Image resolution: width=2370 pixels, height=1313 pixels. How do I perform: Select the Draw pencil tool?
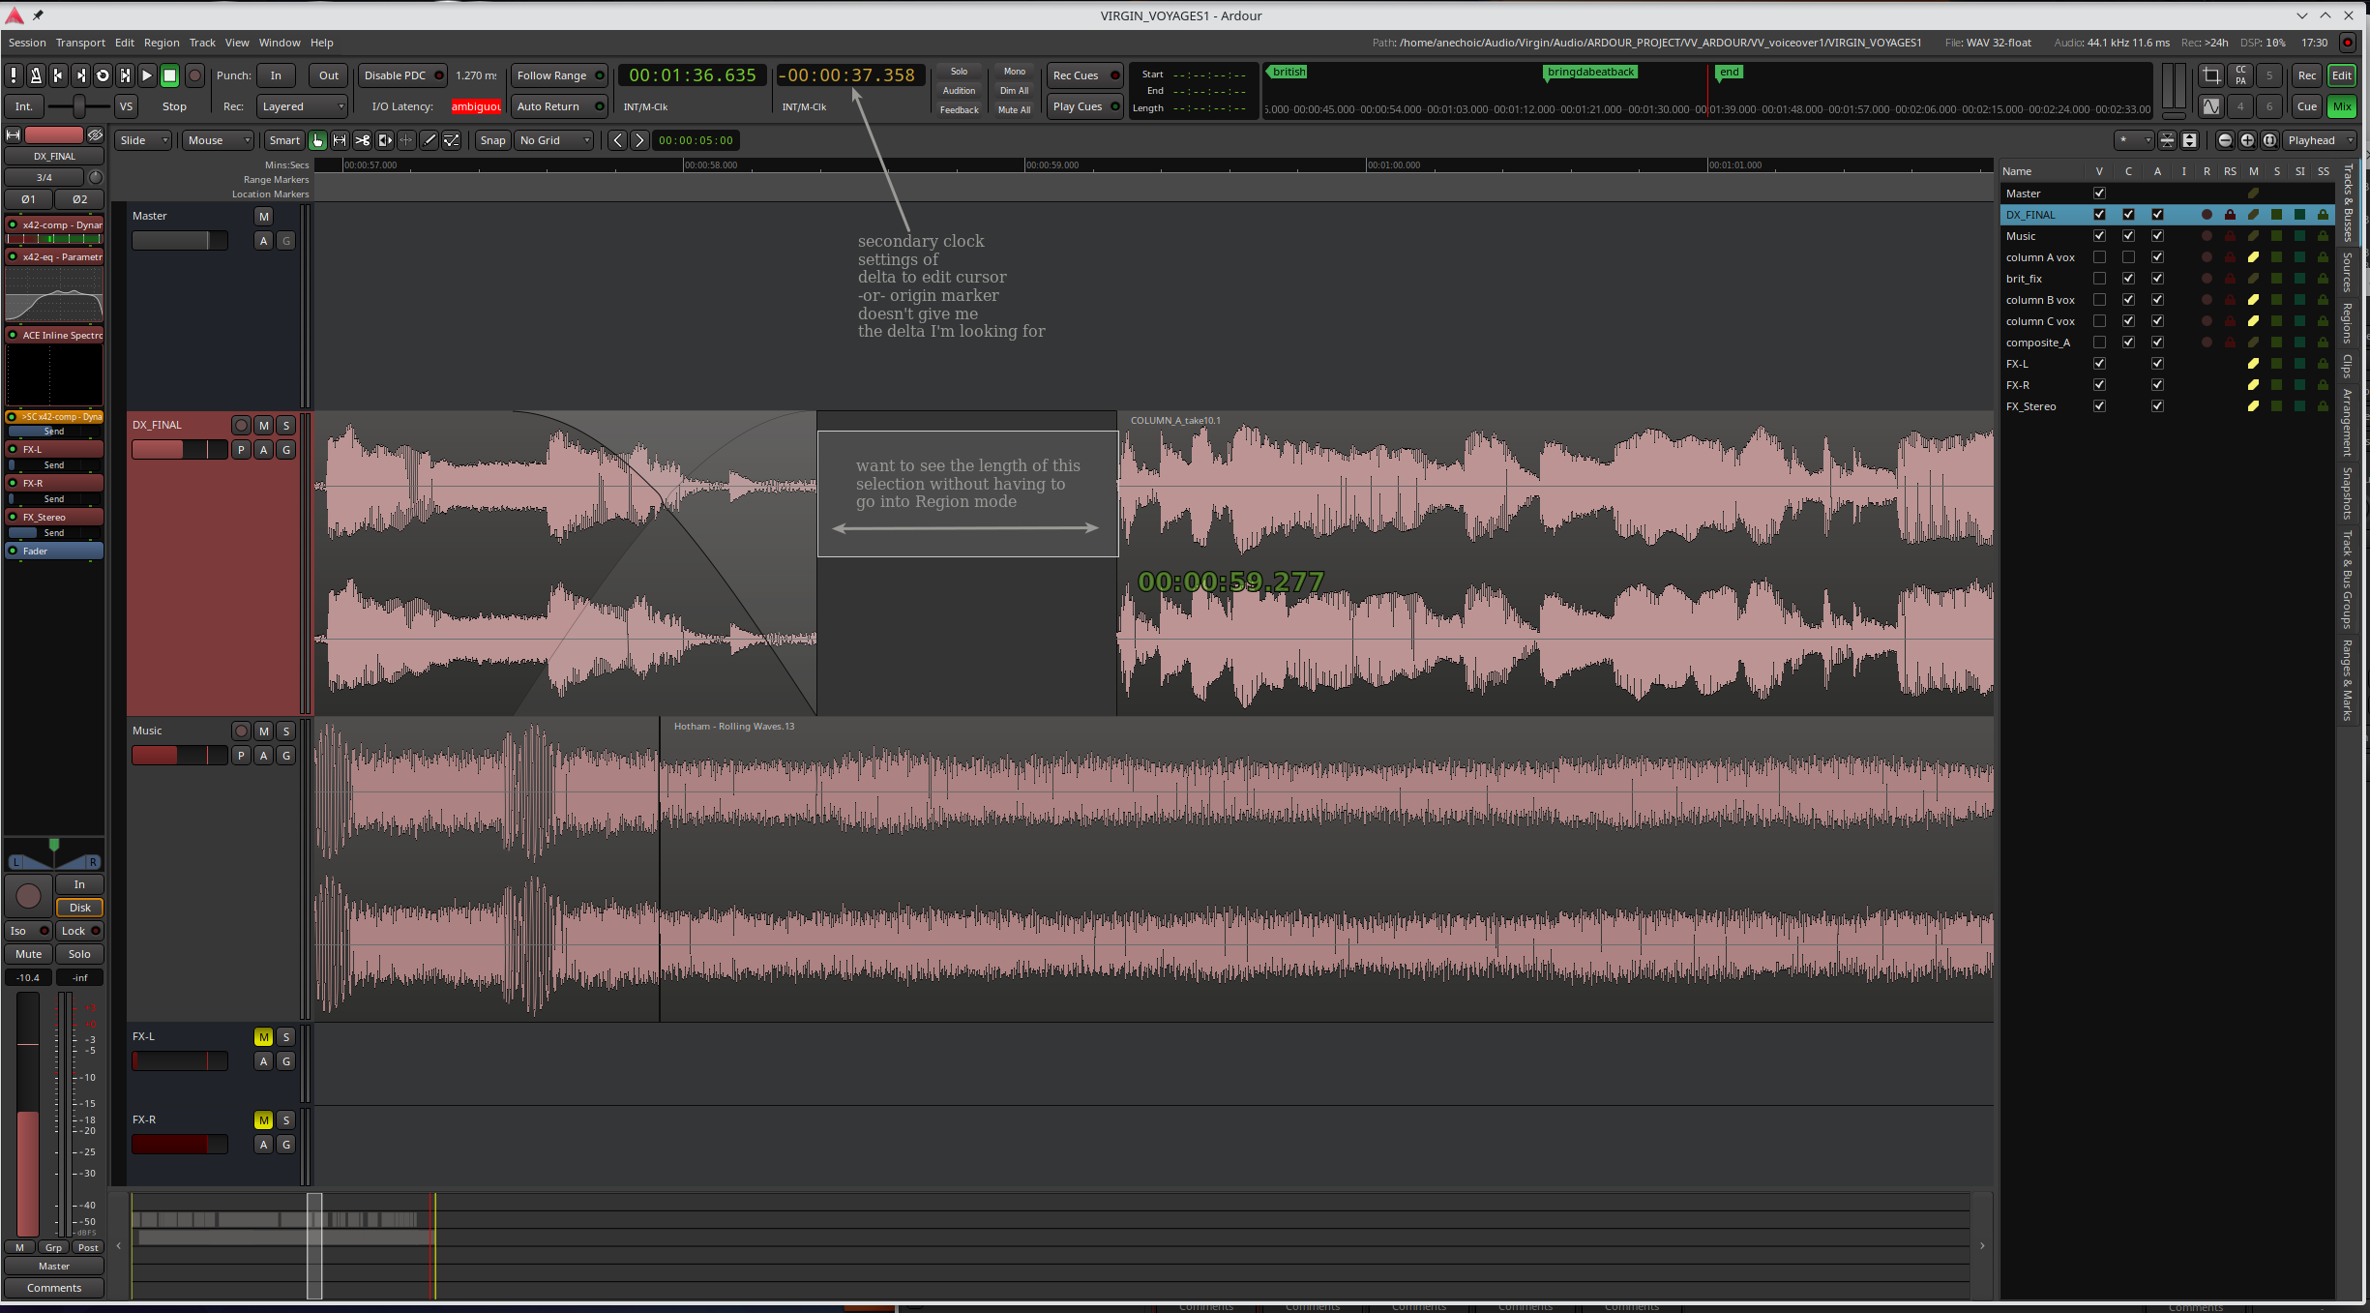(430, 140)
